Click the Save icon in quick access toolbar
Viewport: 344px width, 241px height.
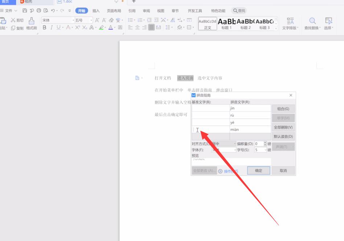pyautogui.click(x=25, y=11)
